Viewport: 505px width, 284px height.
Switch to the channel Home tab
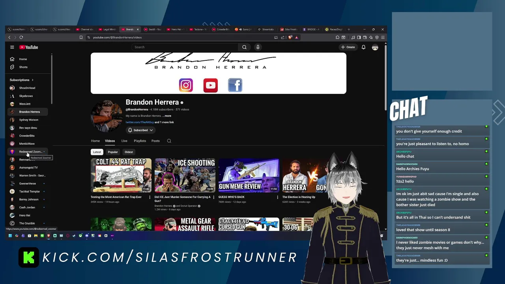95,141
